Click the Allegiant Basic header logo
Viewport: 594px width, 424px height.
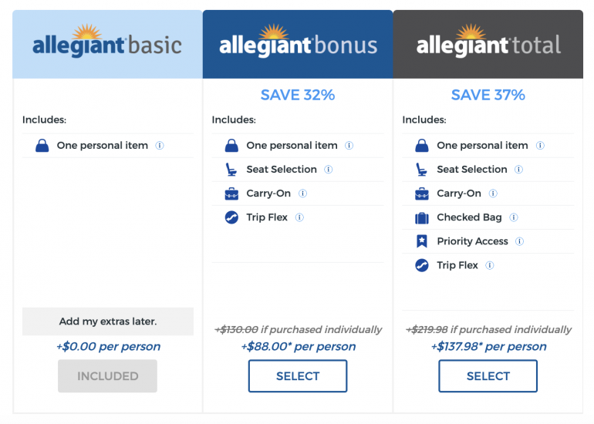[107, 43]
